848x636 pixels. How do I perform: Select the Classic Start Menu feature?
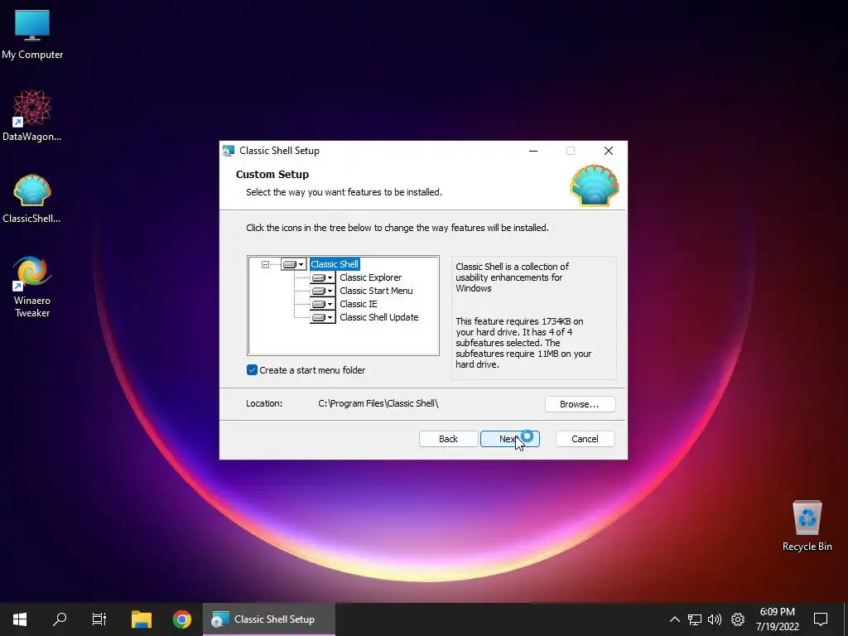point(376,291)
